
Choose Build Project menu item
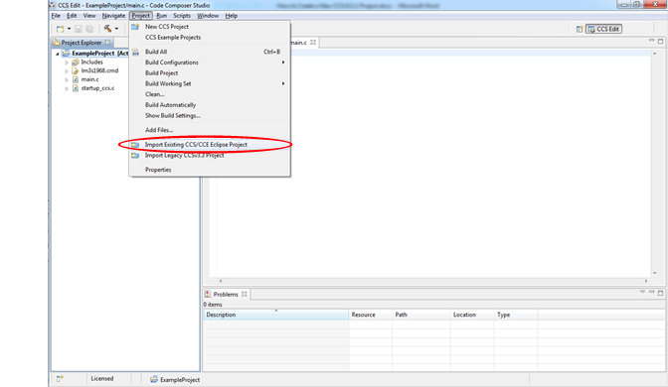coord(210,73)
